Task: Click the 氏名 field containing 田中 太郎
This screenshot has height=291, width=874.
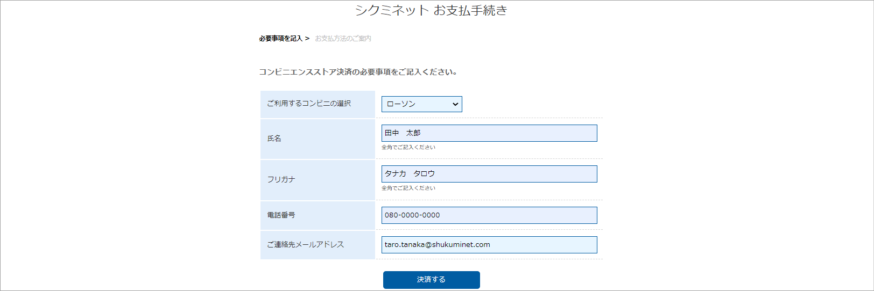Action: tap(489, 133)
